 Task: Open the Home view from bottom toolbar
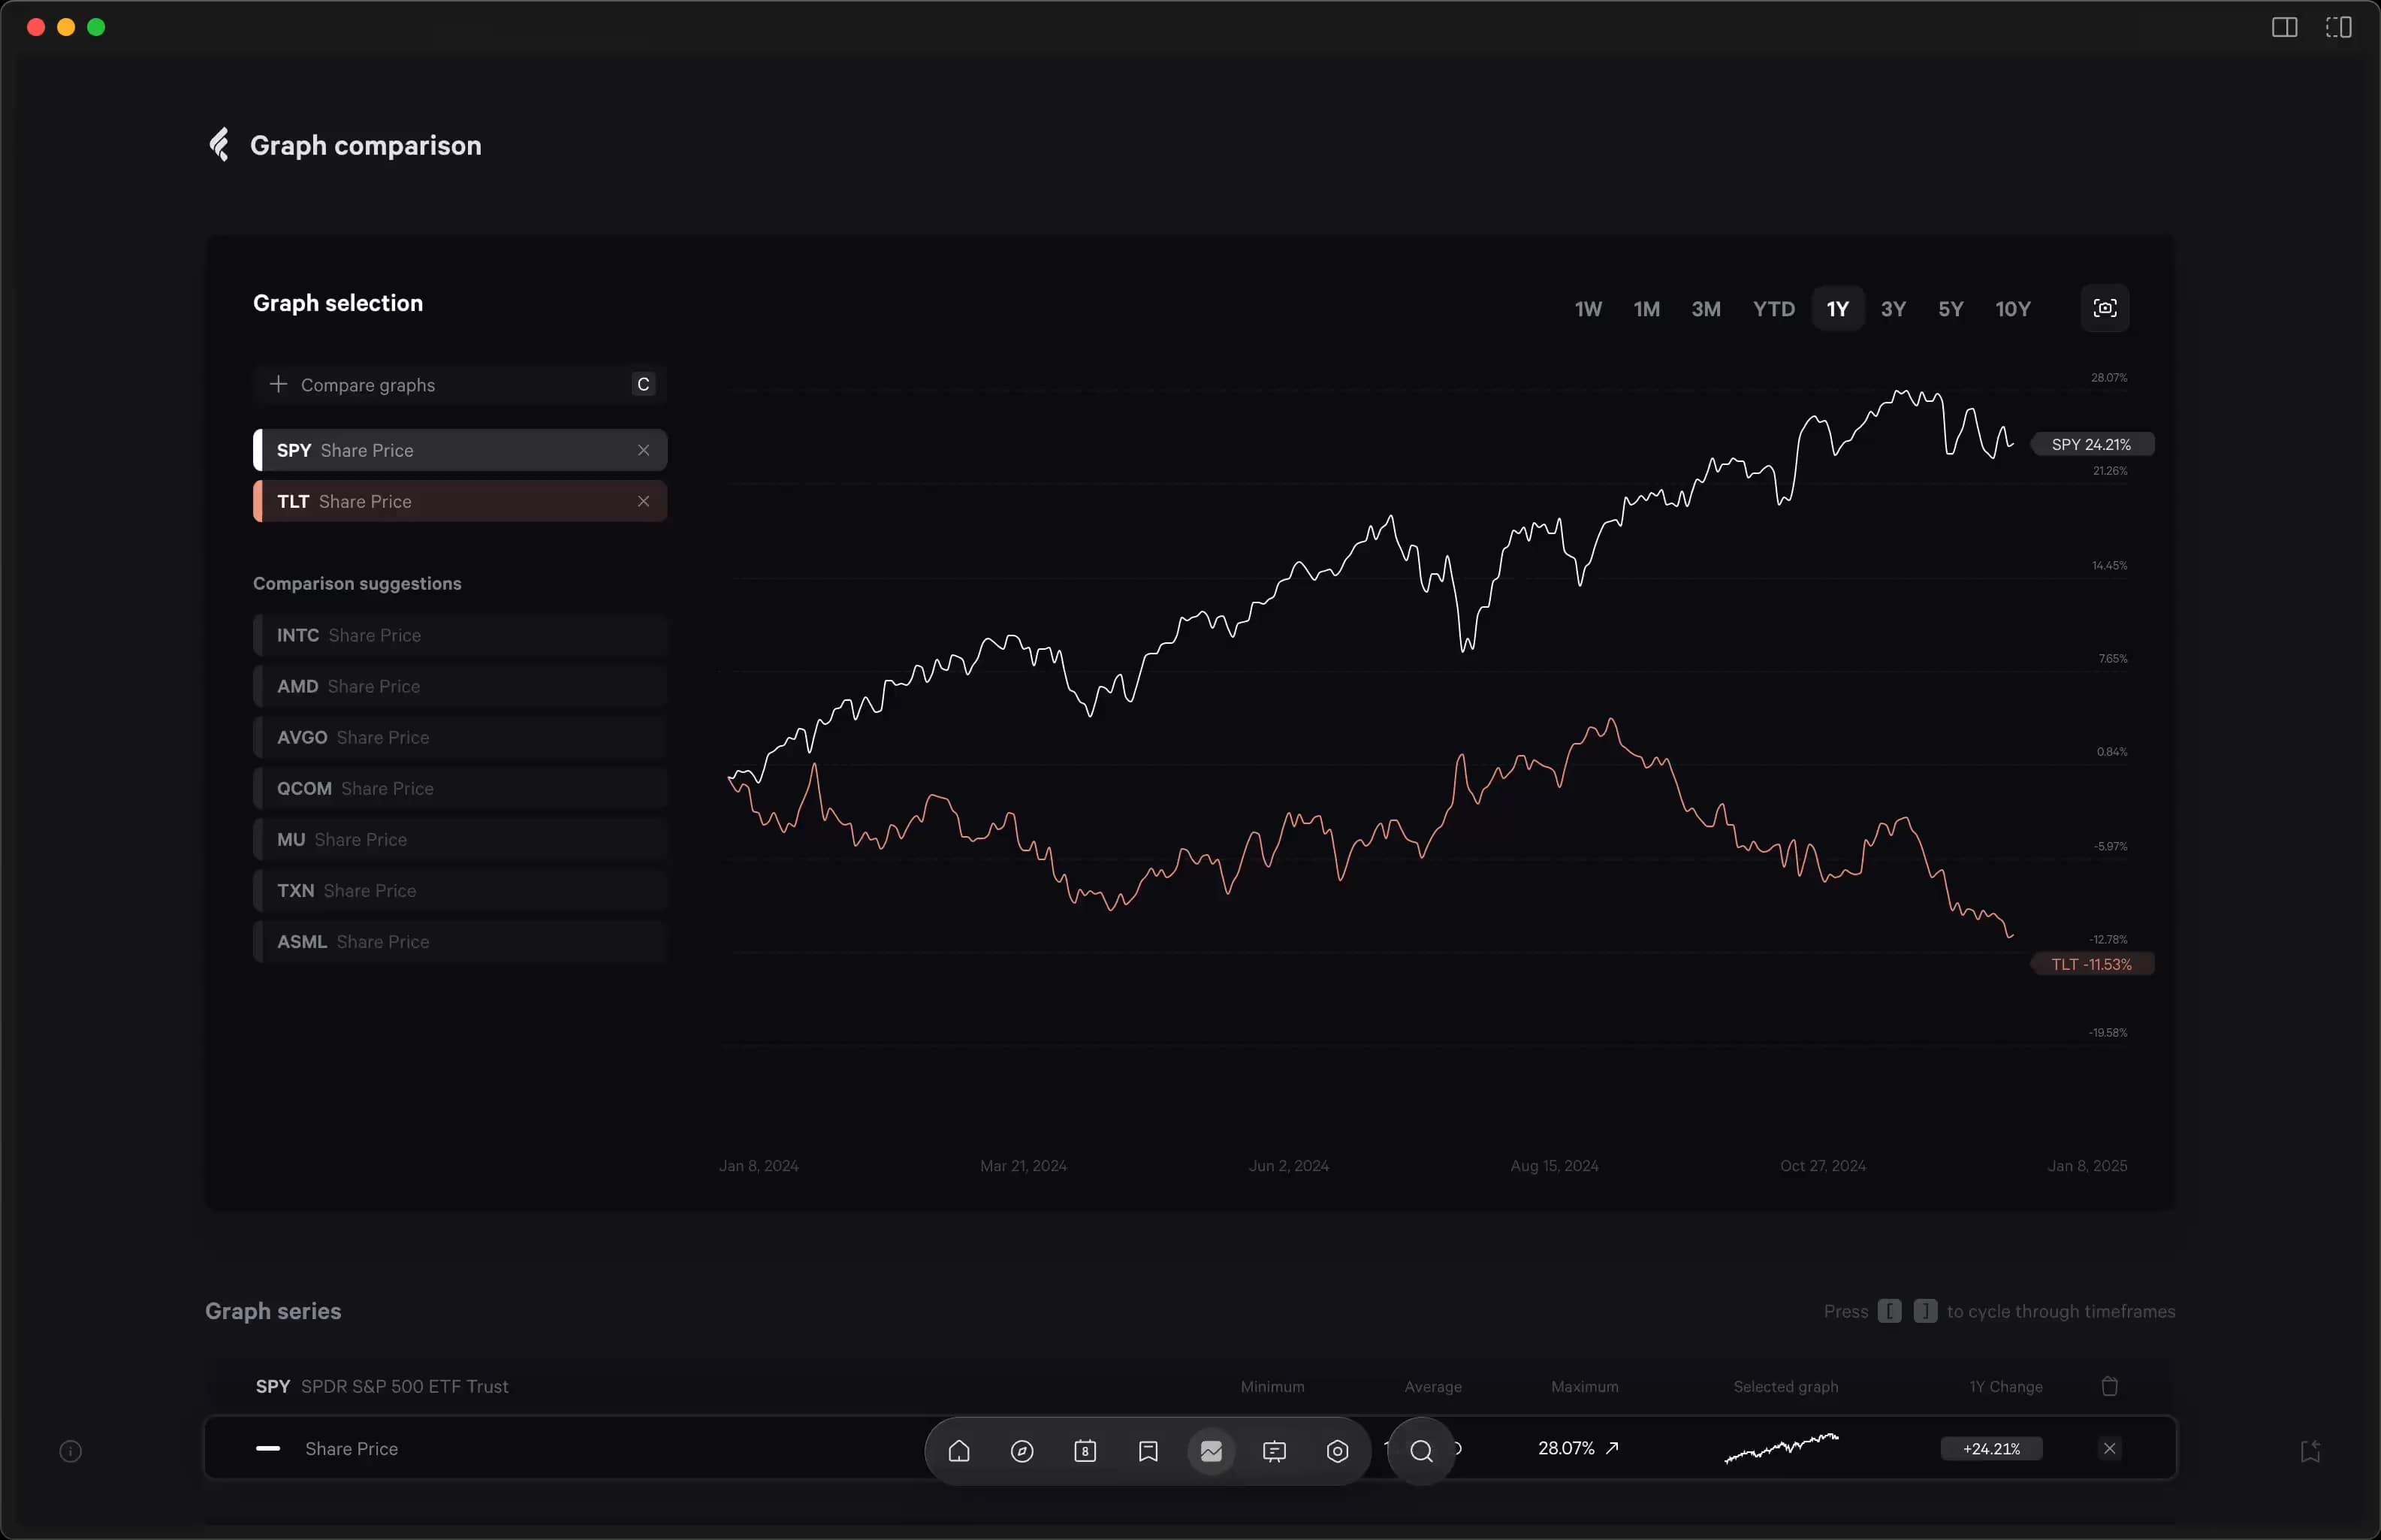tap(958, 1451)
